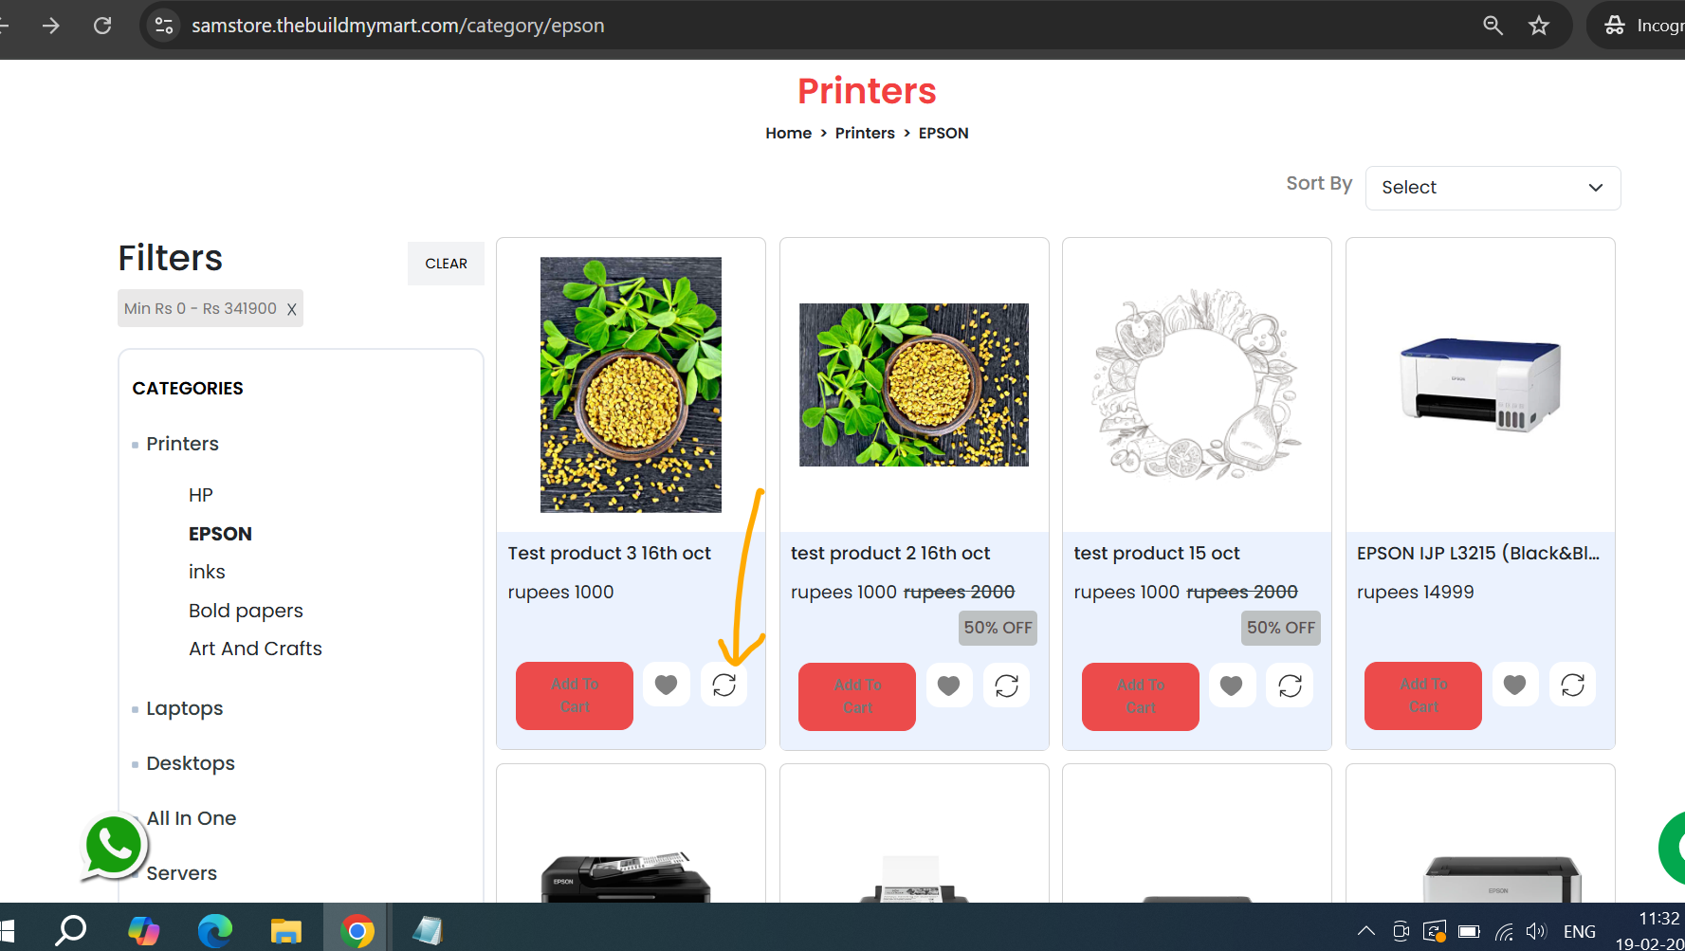Open the Servers category
Screen dimensions: 1685x951
coord(182,873)
